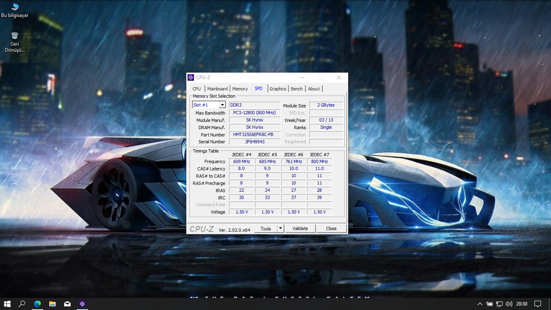The image size is (551, 310).
Task: Click the tRAS value 28
Action: click(x=319, y=190)
